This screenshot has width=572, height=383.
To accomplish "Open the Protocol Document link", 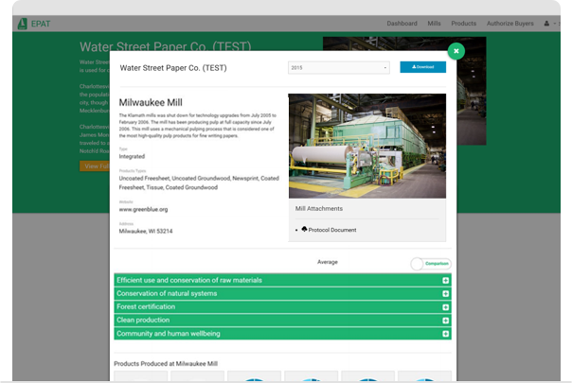I will [x=332, y=230].
